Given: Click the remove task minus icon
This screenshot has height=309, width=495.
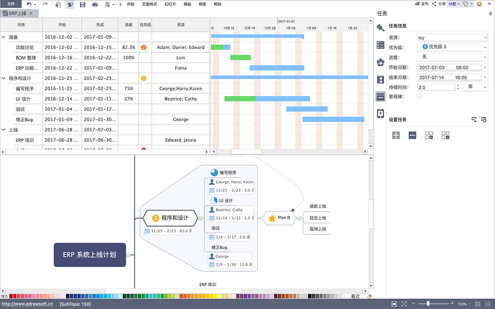Looking at the screenshot, I should pos(412,135).
